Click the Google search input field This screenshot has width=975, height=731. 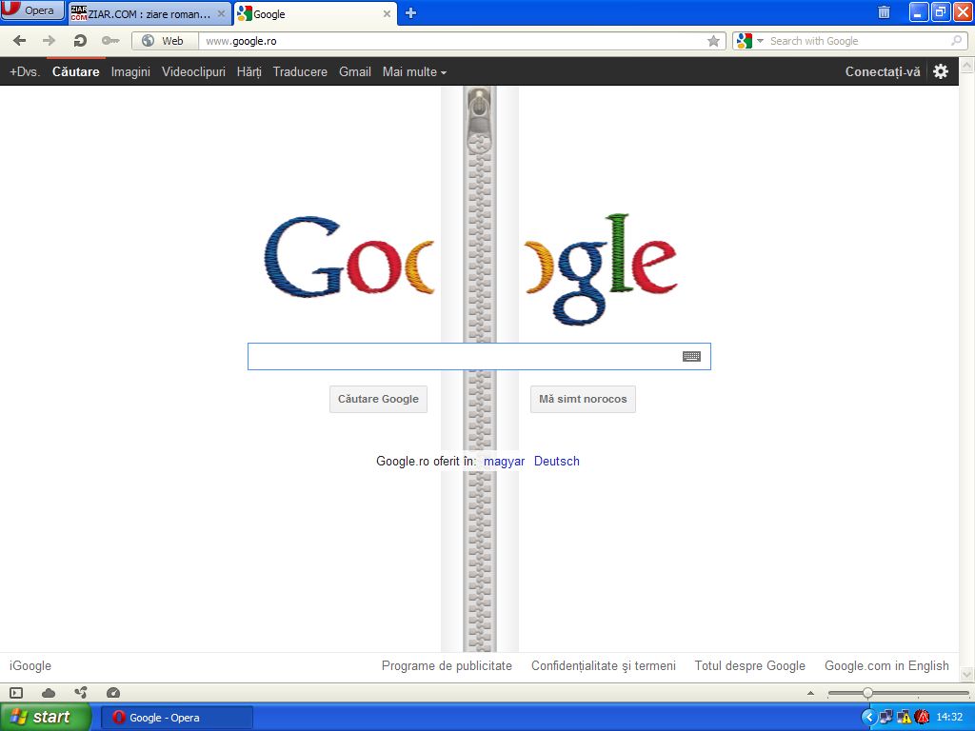462,357
